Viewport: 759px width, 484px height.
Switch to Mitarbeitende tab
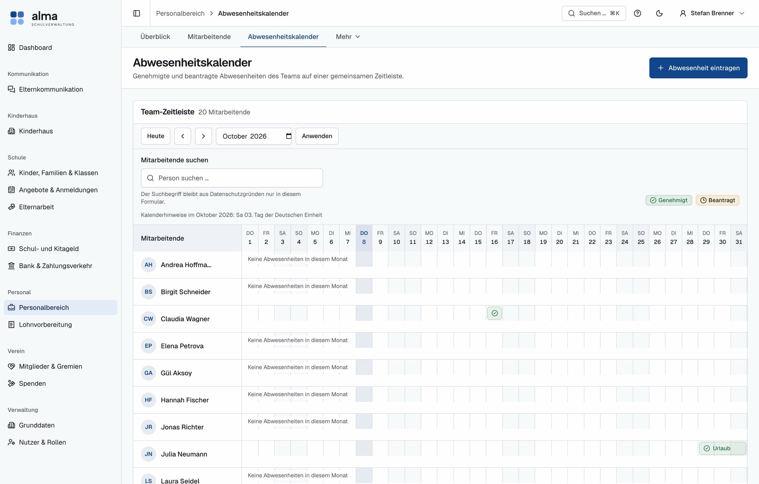coord(209,37)
